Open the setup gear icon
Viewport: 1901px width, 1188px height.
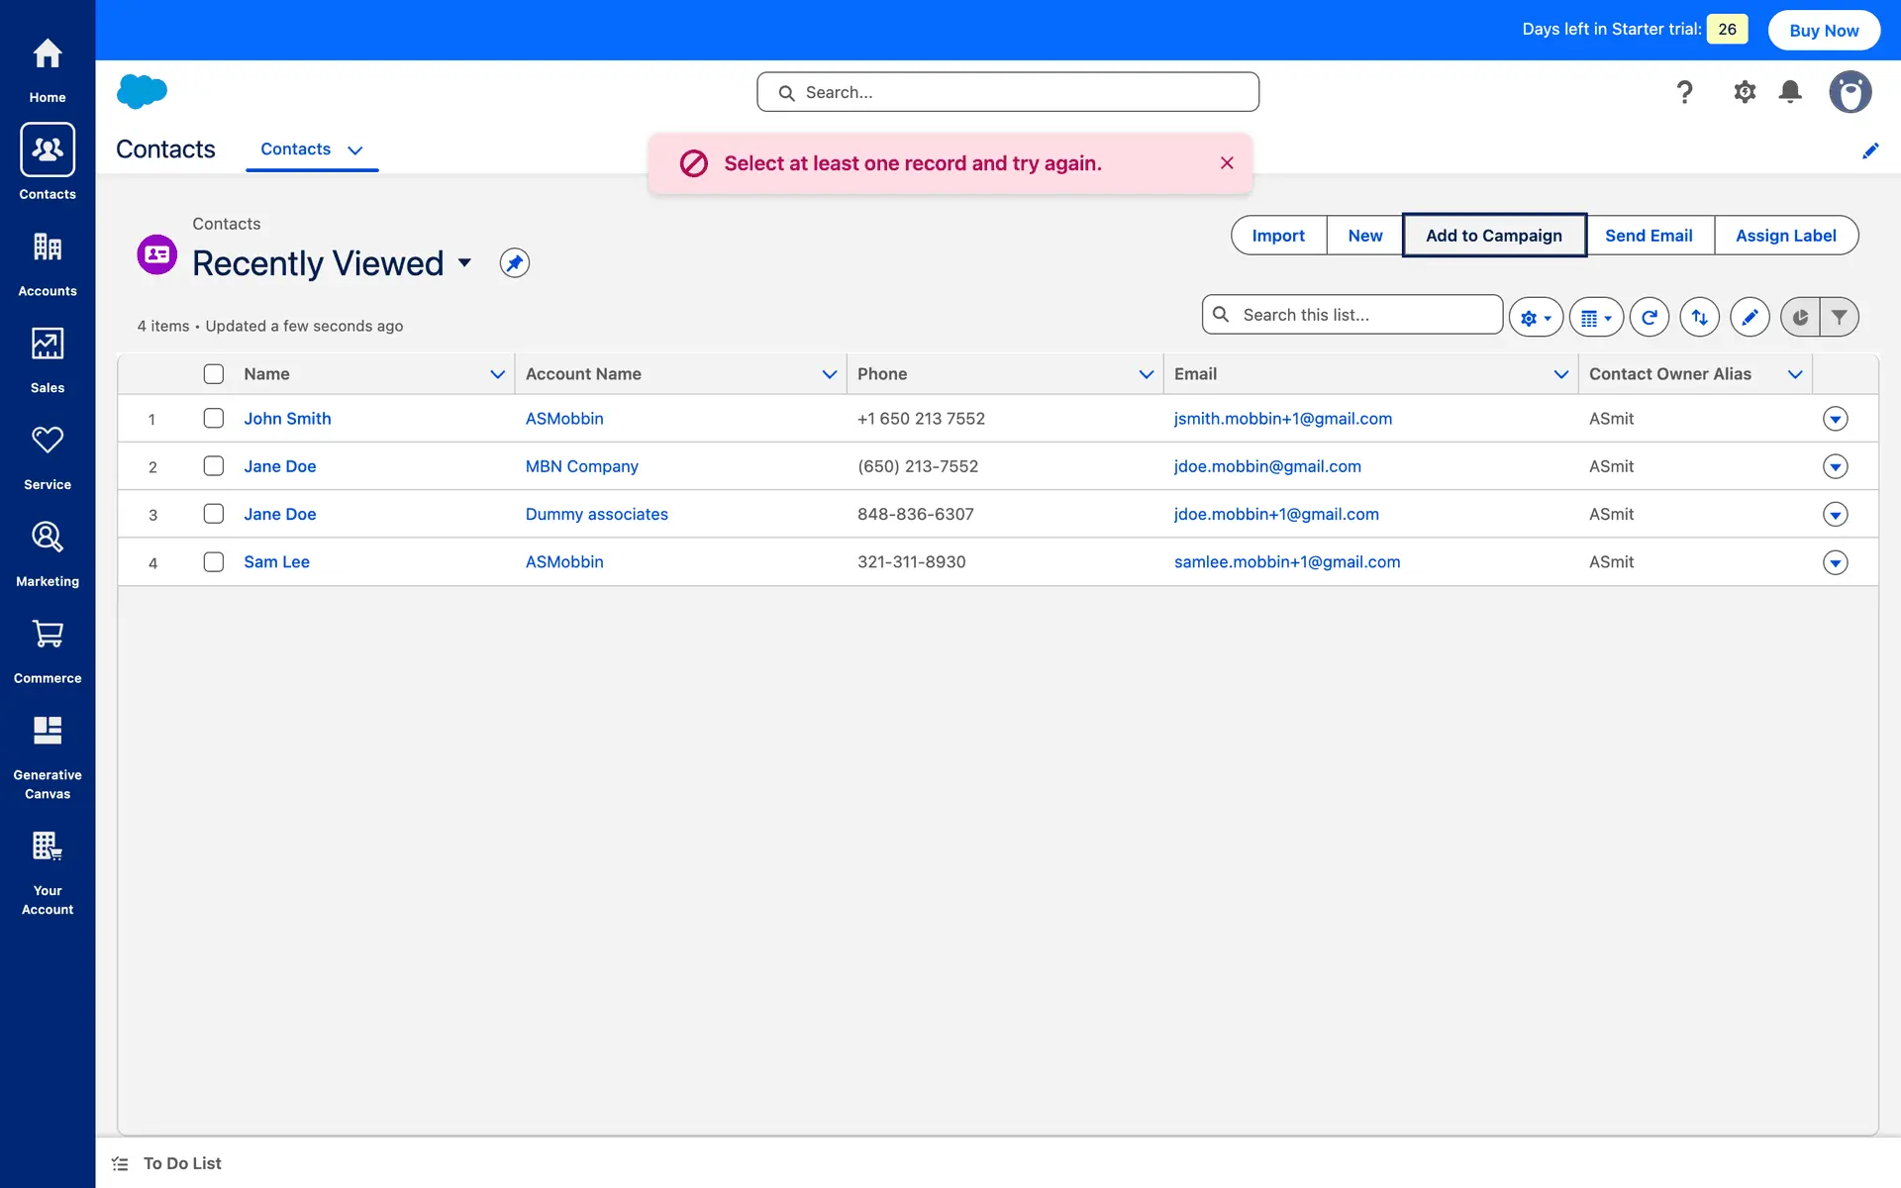tap(1745, 92)
